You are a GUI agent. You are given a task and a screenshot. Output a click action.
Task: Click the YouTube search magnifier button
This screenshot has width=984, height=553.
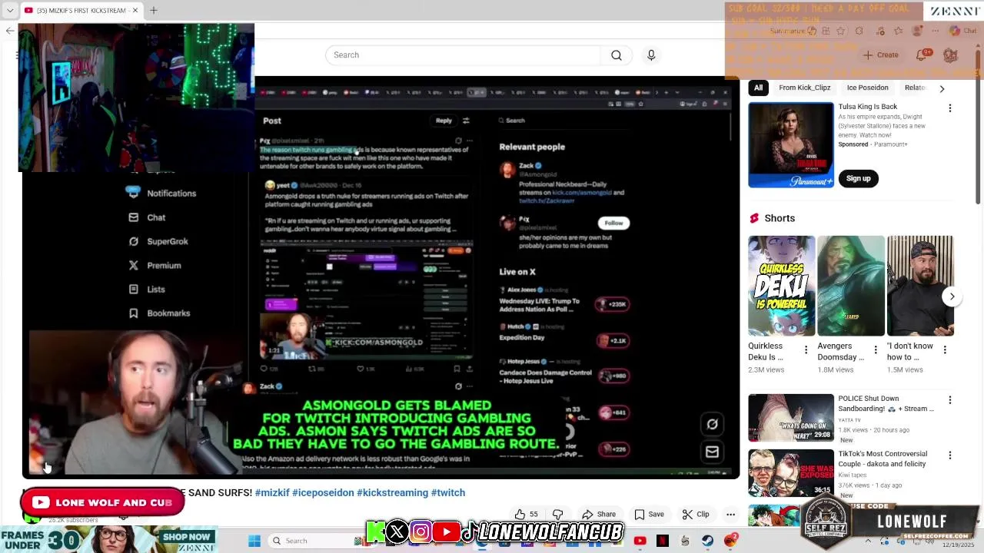[x=617, y=55]
